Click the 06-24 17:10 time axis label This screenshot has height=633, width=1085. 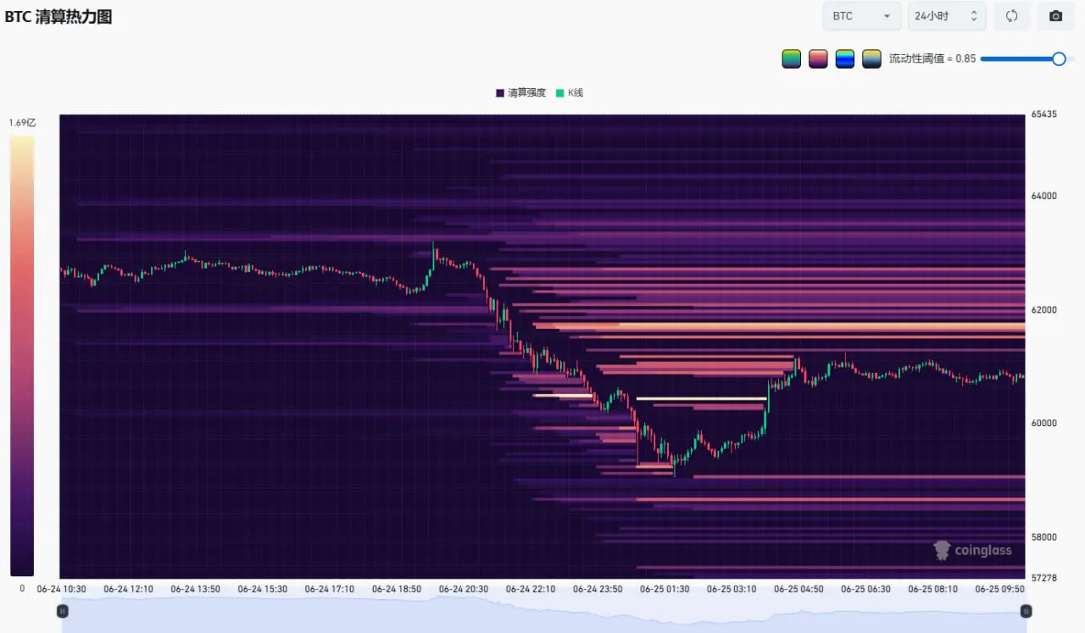330,589
